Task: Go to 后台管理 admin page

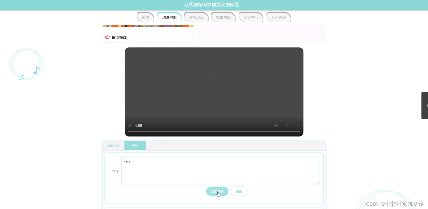Action: (279, 17)
